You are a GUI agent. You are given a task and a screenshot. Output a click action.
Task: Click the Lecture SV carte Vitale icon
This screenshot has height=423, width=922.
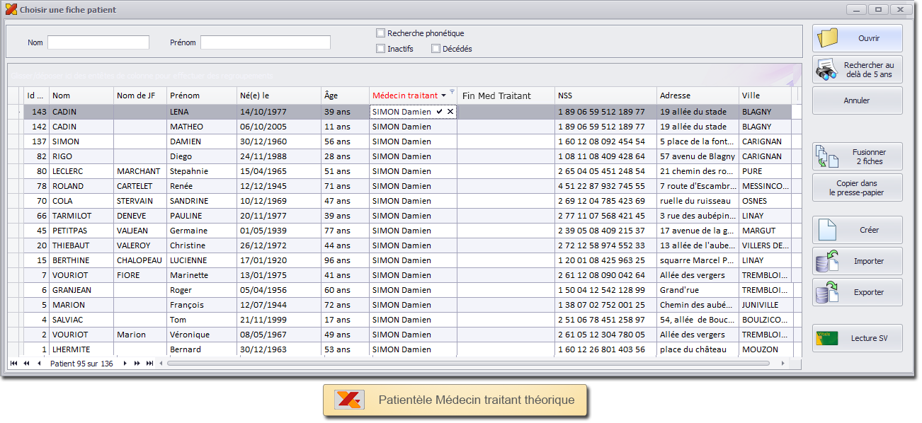[827, 338]
